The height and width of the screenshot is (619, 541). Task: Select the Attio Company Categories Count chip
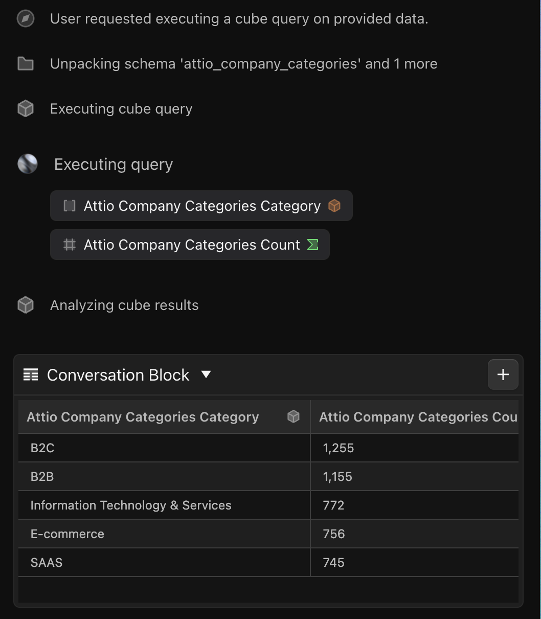(190, 245)
